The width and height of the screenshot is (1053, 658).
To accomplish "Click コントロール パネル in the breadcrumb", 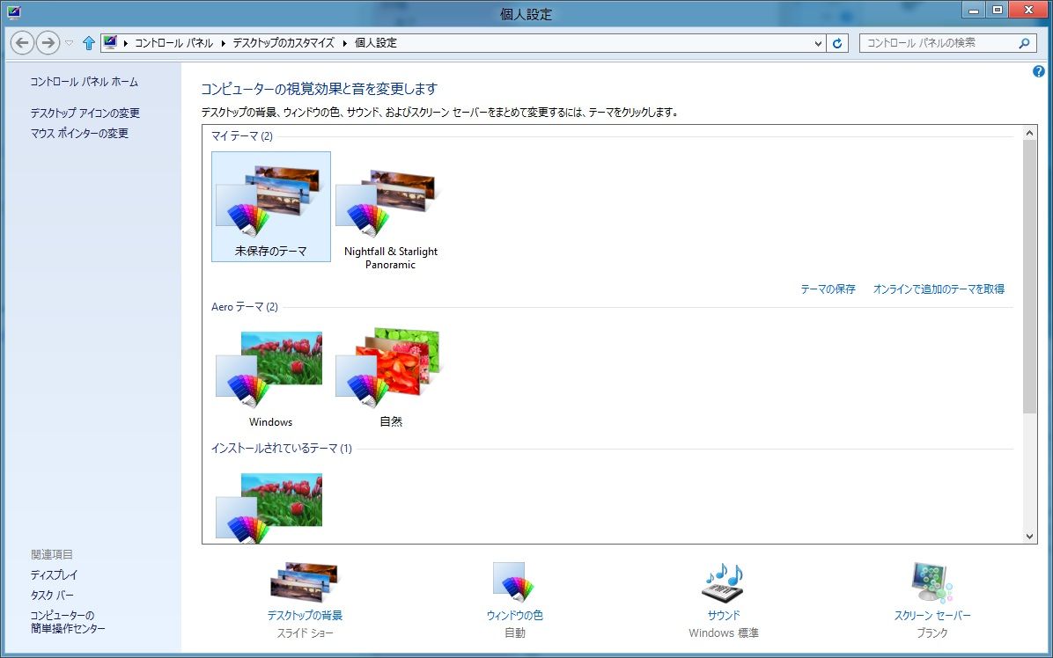I will pyautogui.click(x=174, y=43).
